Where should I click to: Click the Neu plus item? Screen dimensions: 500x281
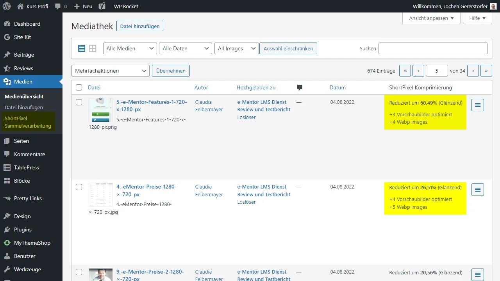[83, 6]
